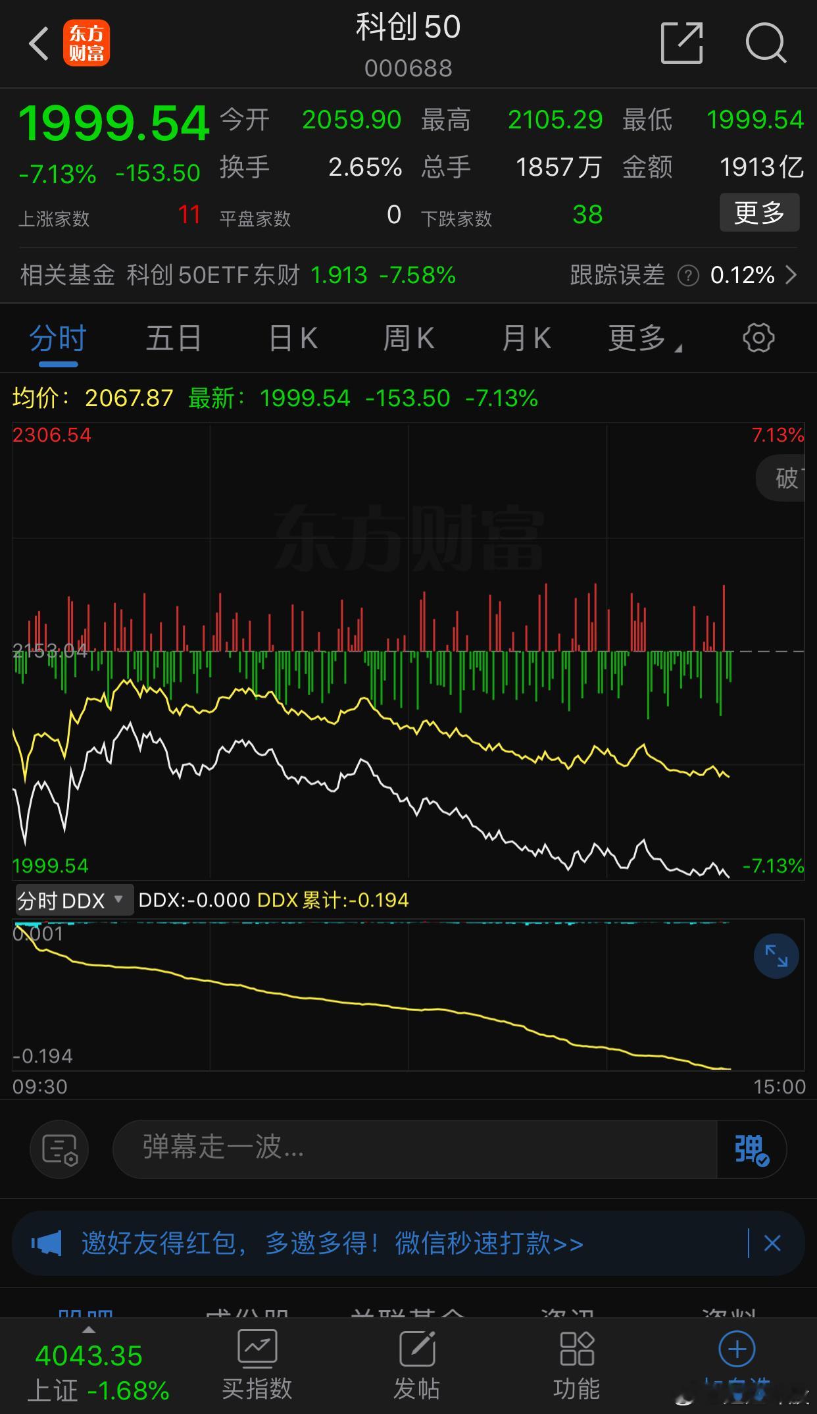Tap the 今开 value 2059.90

tap(351, 120)
